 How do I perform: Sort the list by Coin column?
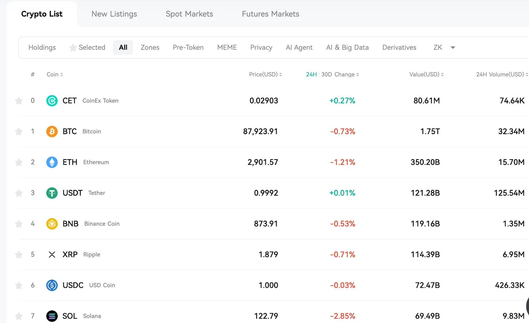(55, 74)
